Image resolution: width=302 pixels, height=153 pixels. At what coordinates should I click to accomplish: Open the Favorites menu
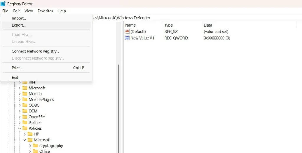coord(45,11)
